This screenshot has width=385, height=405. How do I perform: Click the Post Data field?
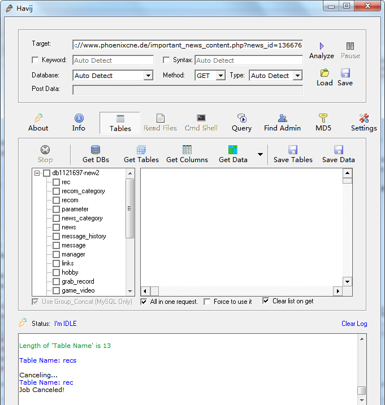point(188,90)
